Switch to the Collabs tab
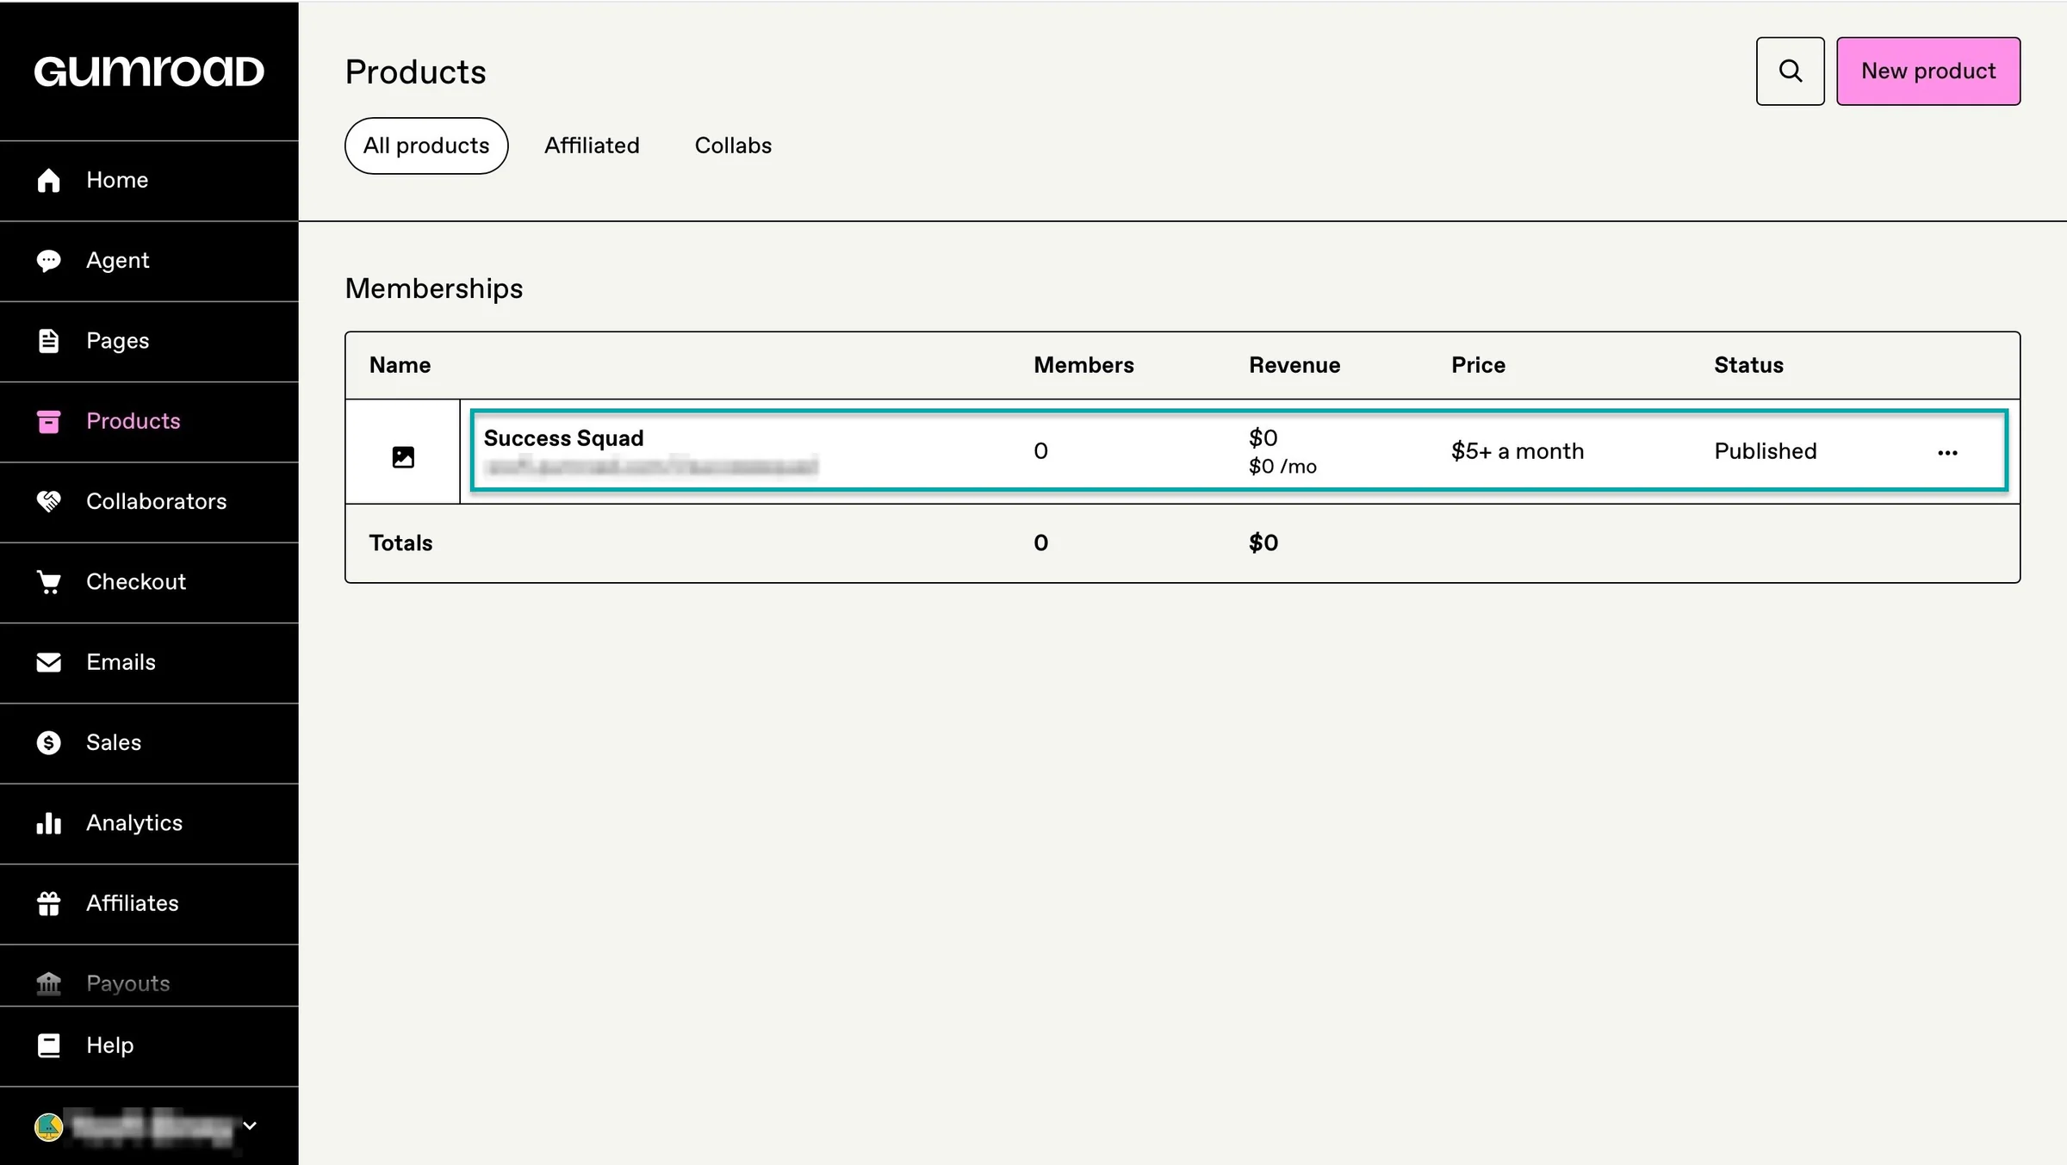2067x1165 pixels. click(733, 146)
